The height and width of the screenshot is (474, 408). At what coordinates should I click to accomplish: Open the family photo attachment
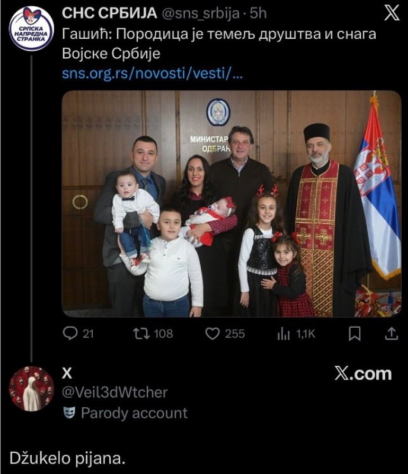[x=232, y=204]
